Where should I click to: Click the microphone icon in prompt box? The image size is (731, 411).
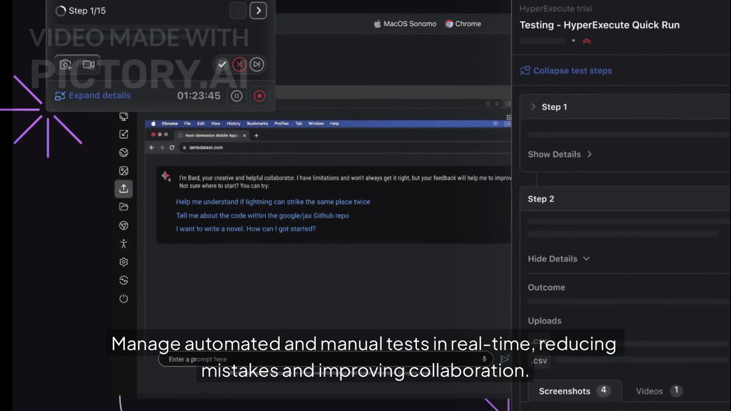484,359
